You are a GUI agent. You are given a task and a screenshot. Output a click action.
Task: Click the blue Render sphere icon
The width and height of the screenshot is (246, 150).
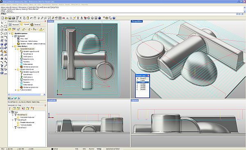pyautogui.click(x=100, y=18)
